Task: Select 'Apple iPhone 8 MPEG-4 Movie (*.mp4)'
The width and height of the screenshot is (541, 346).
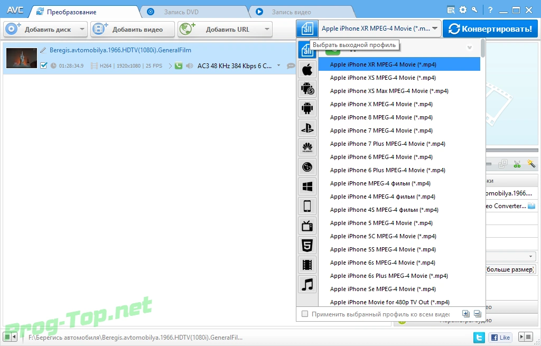Action: [399, 117]
